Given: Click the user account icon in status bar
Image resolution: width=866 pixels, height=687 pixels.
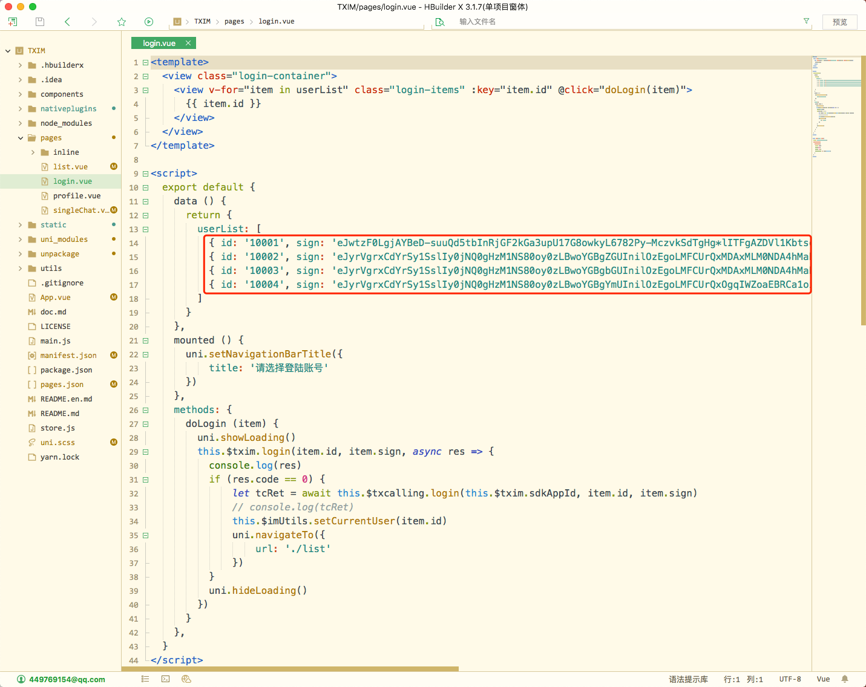Looking at the screenshot, I should [x=21, y=679].
